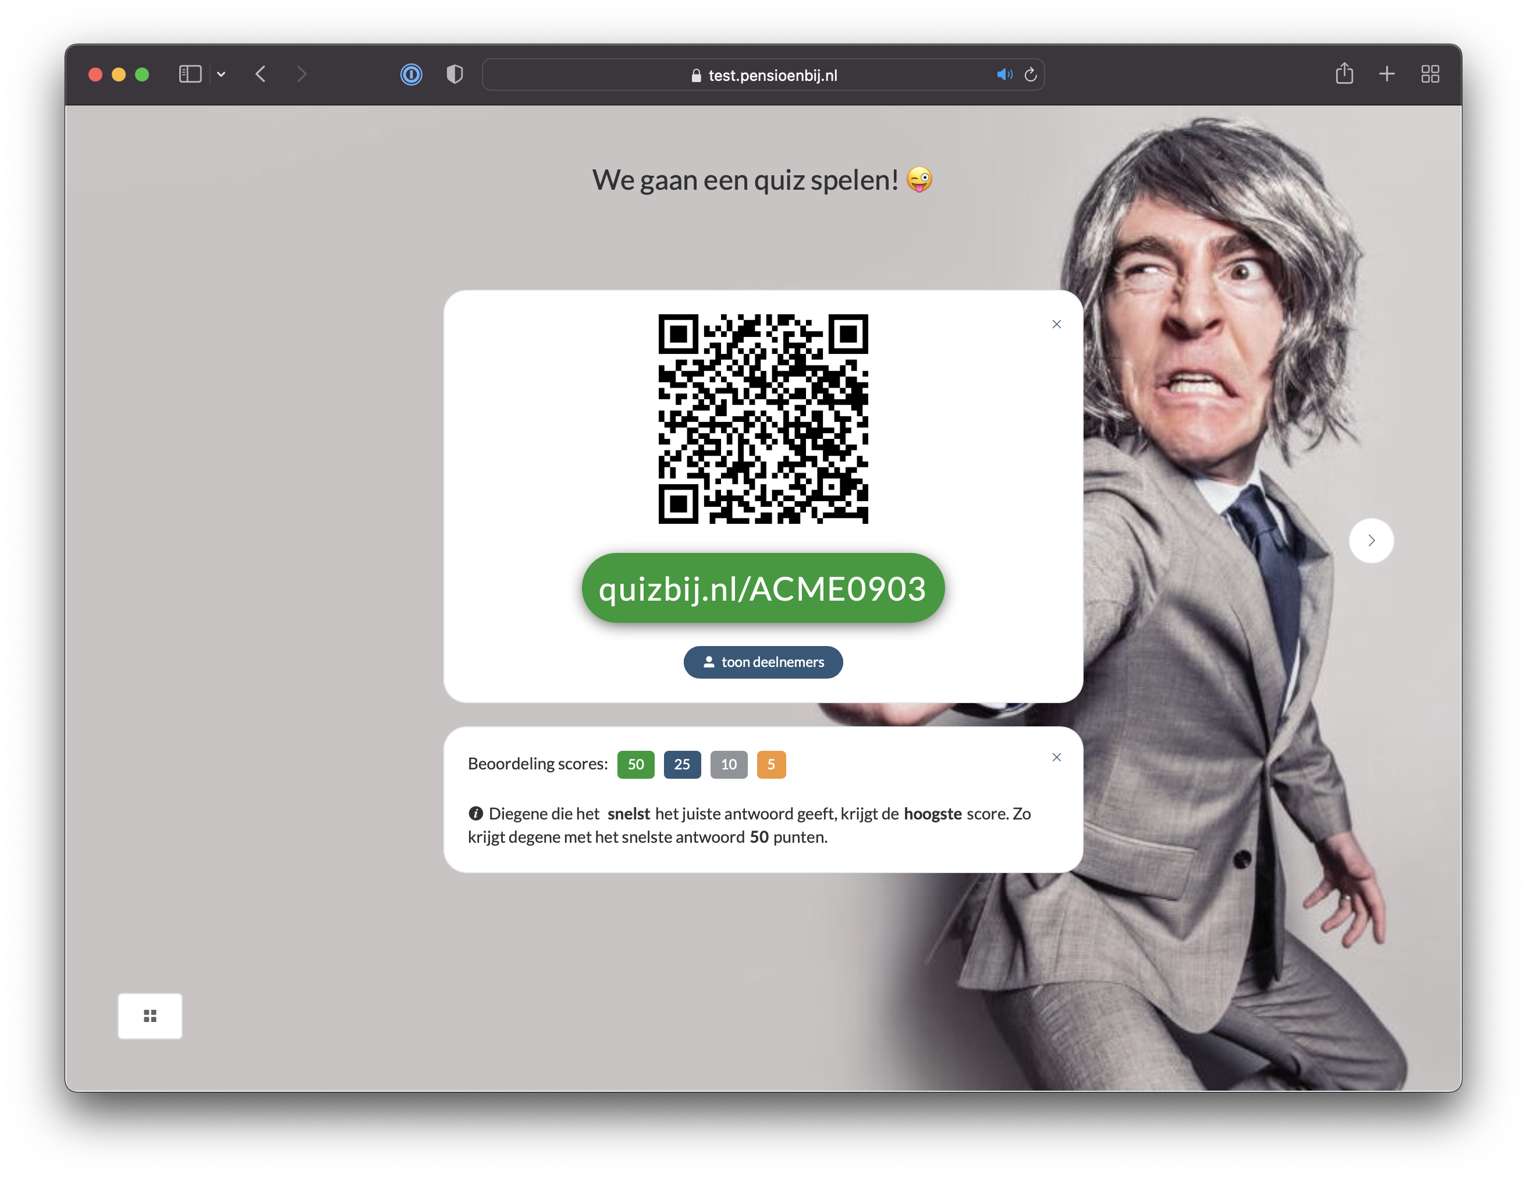The height and width of the screenshot is (1178, 1527).
Task: Mute the tab audio speaker icon
Action: (x=1004, y=75)
